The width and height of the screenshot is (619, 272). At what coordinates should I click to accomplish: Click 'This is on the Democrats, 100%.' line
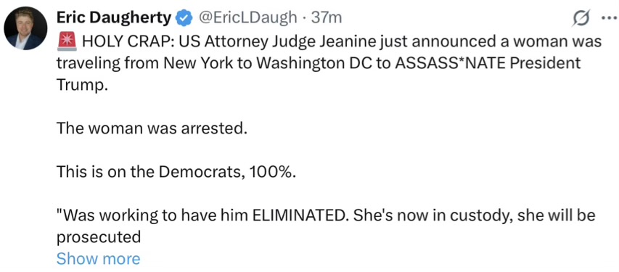click(176, 172)
